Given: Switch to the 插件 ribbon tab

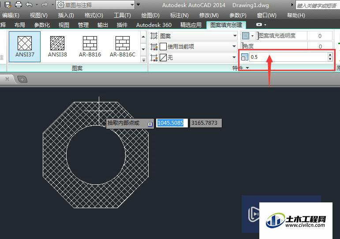Looking at the screenshot, I should (x=122, y=25).
